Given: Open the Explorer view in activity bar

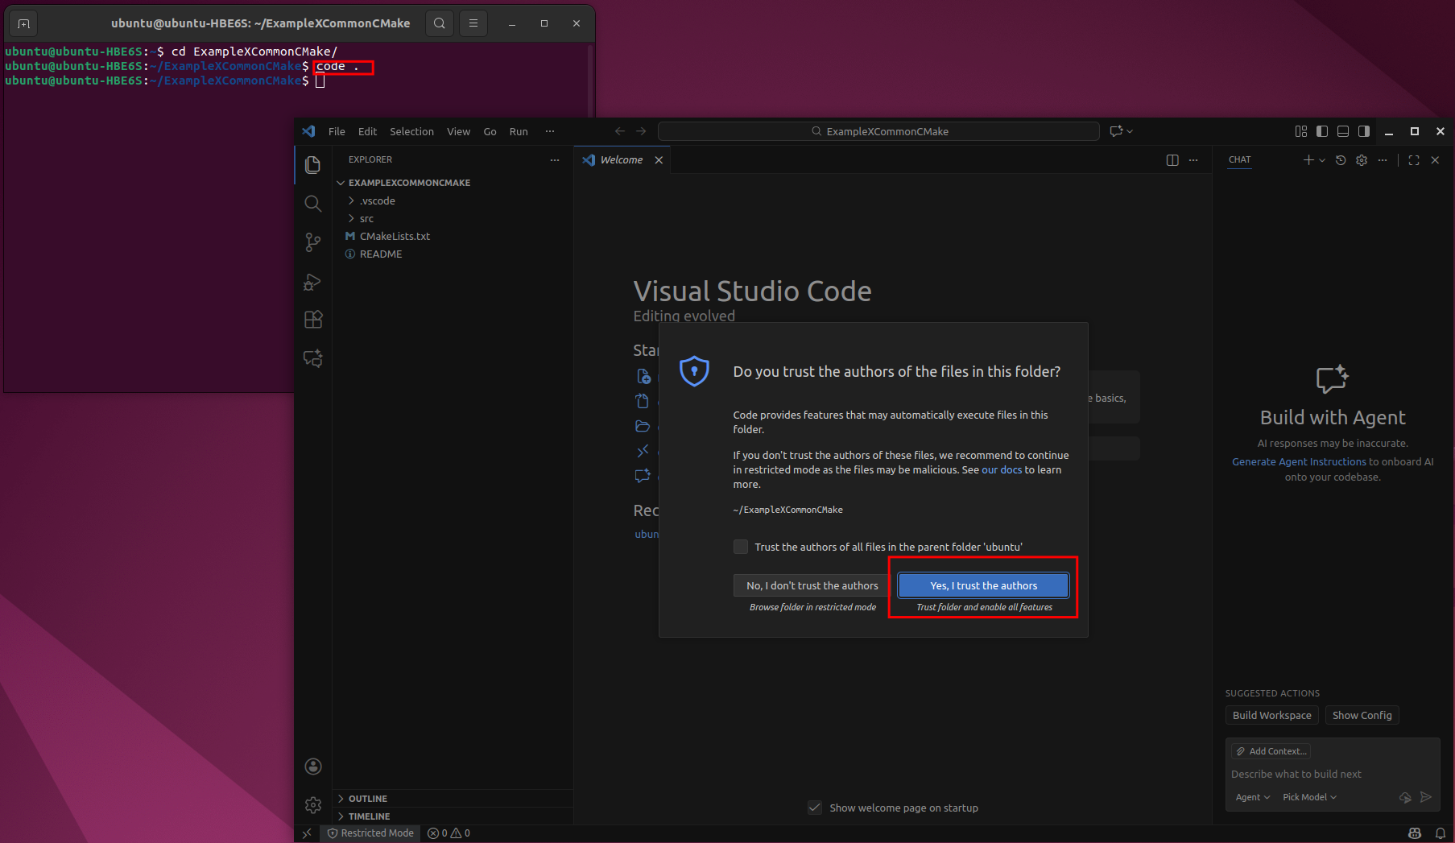Looking at the screenshot, I should coord(313,165).
